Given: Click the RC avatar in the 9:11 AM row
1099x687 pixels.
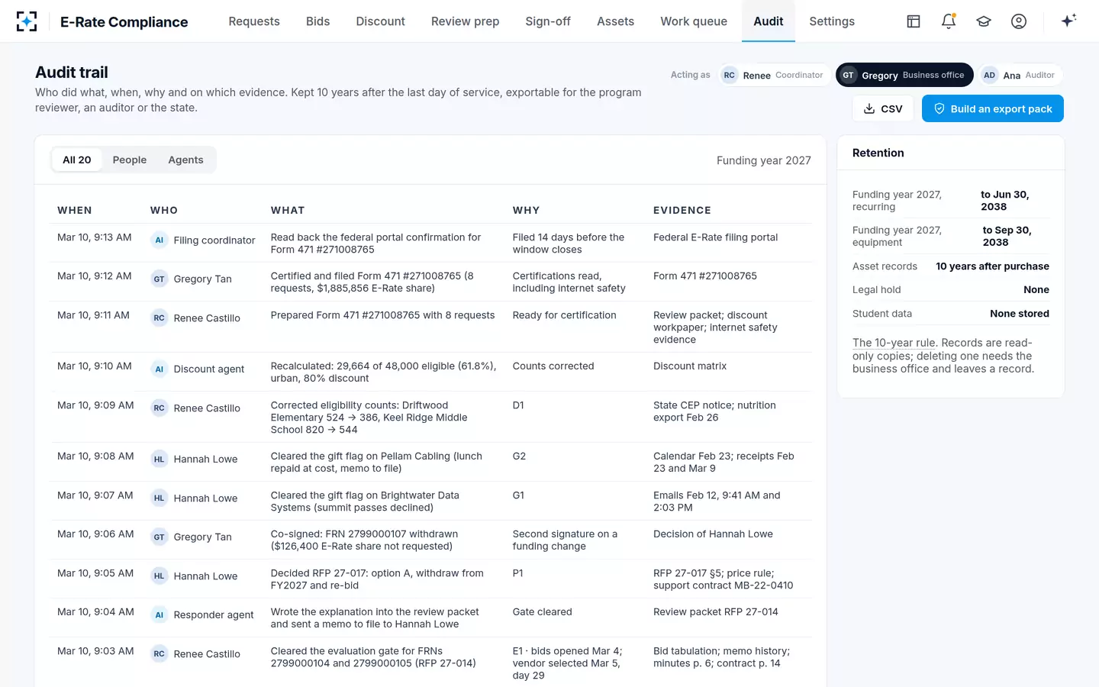Looking at the screenshot, I should (x=159, y=318).
